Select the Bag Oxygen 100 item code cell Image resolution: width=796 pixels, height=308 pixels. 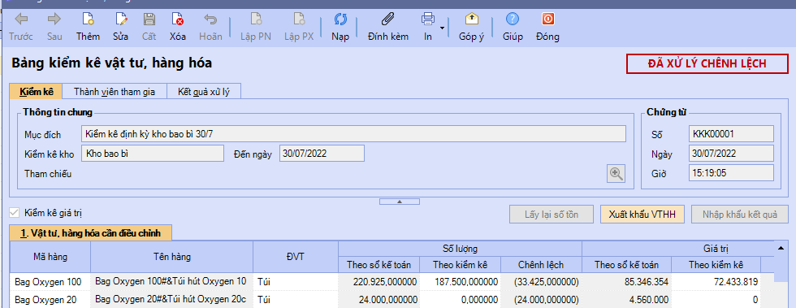point(50,281)
